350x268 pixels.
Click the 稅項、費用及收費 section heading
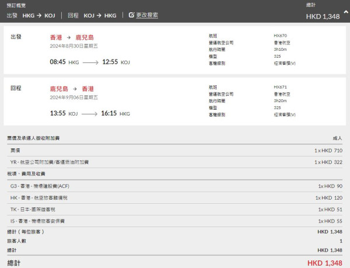tap(26, 174)
